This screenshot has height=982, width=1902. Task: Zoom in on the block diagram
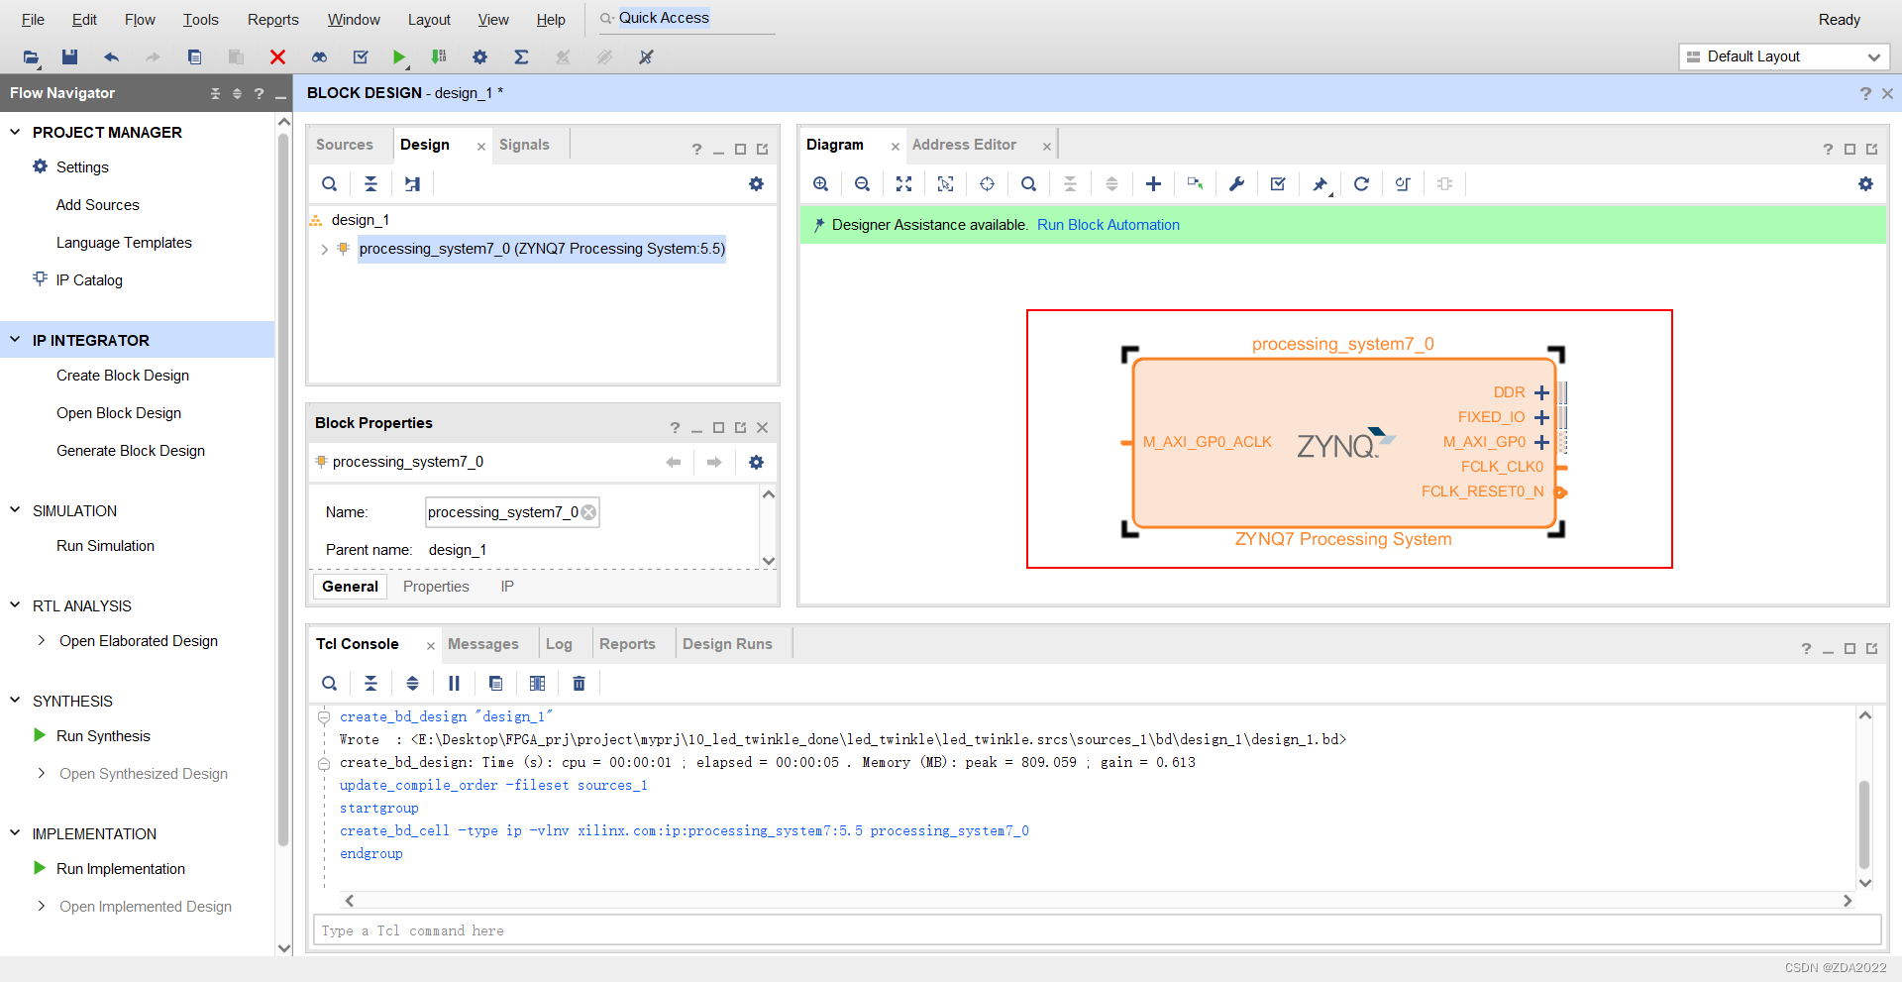point(820,184)
